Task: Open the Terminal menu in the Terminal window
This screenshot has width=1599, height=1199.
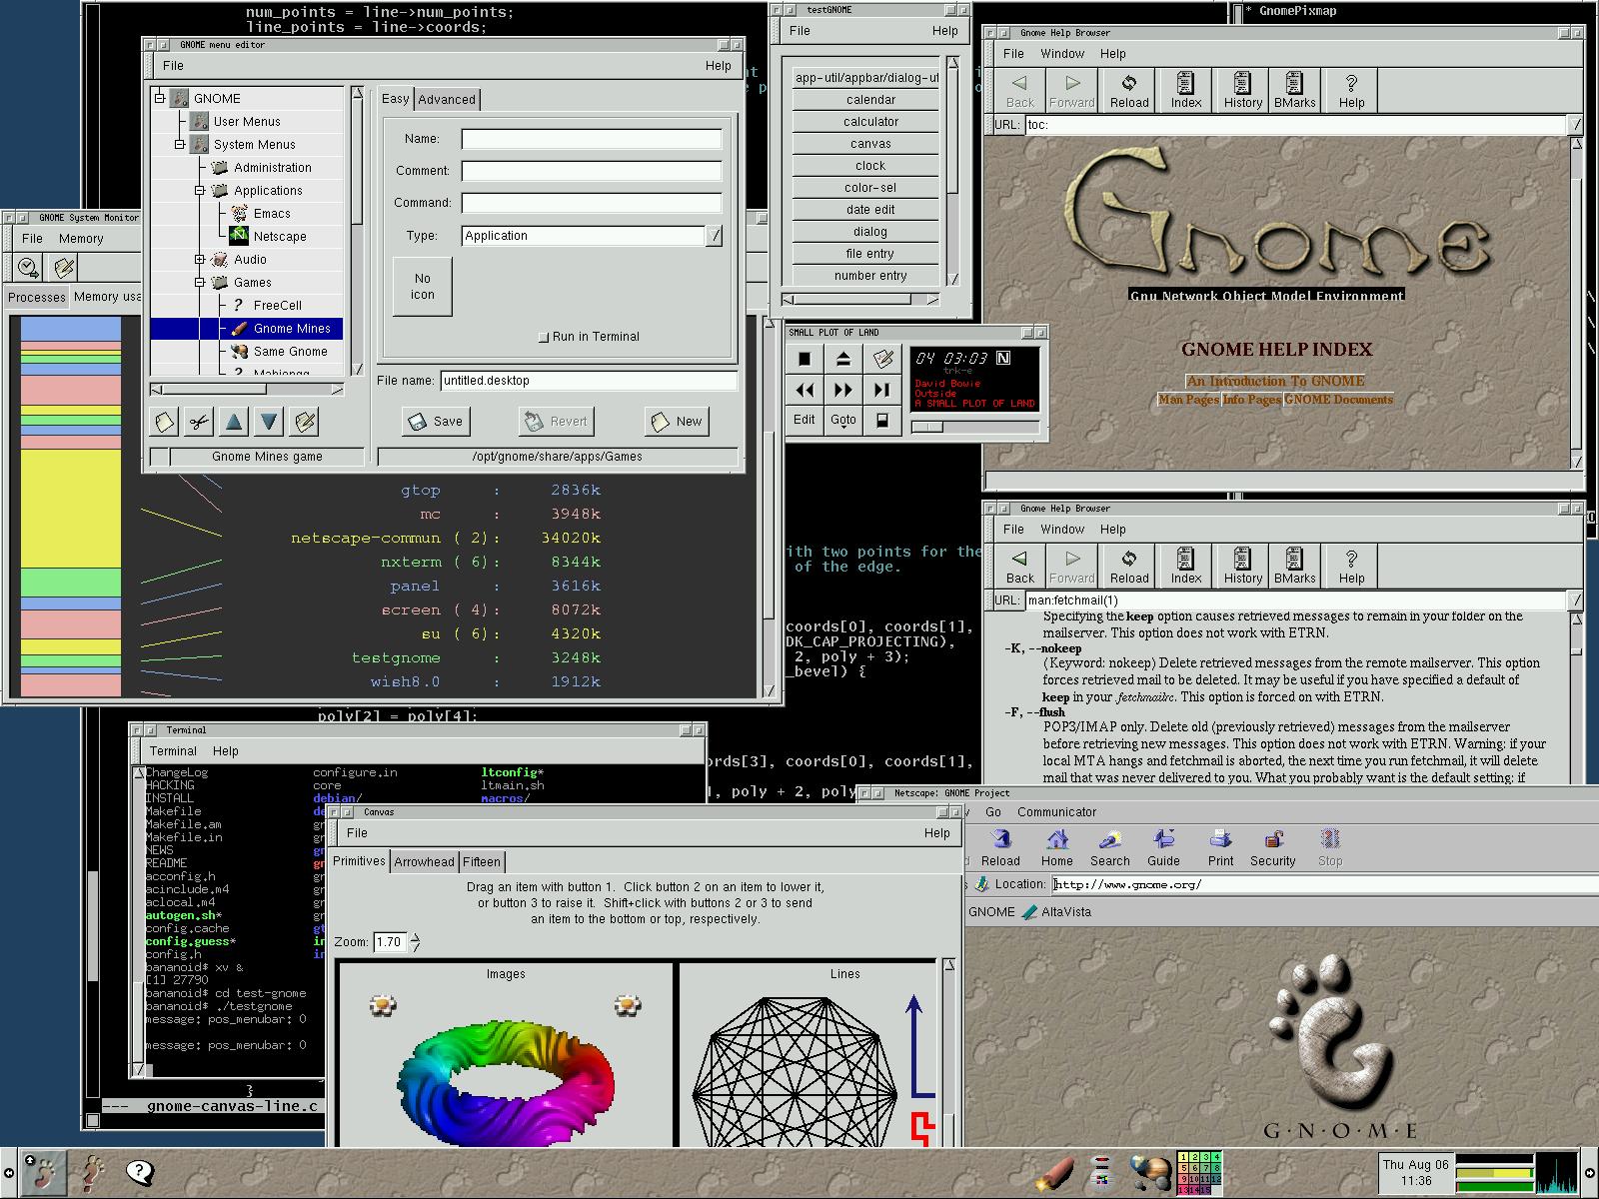Action: (173, 750)
